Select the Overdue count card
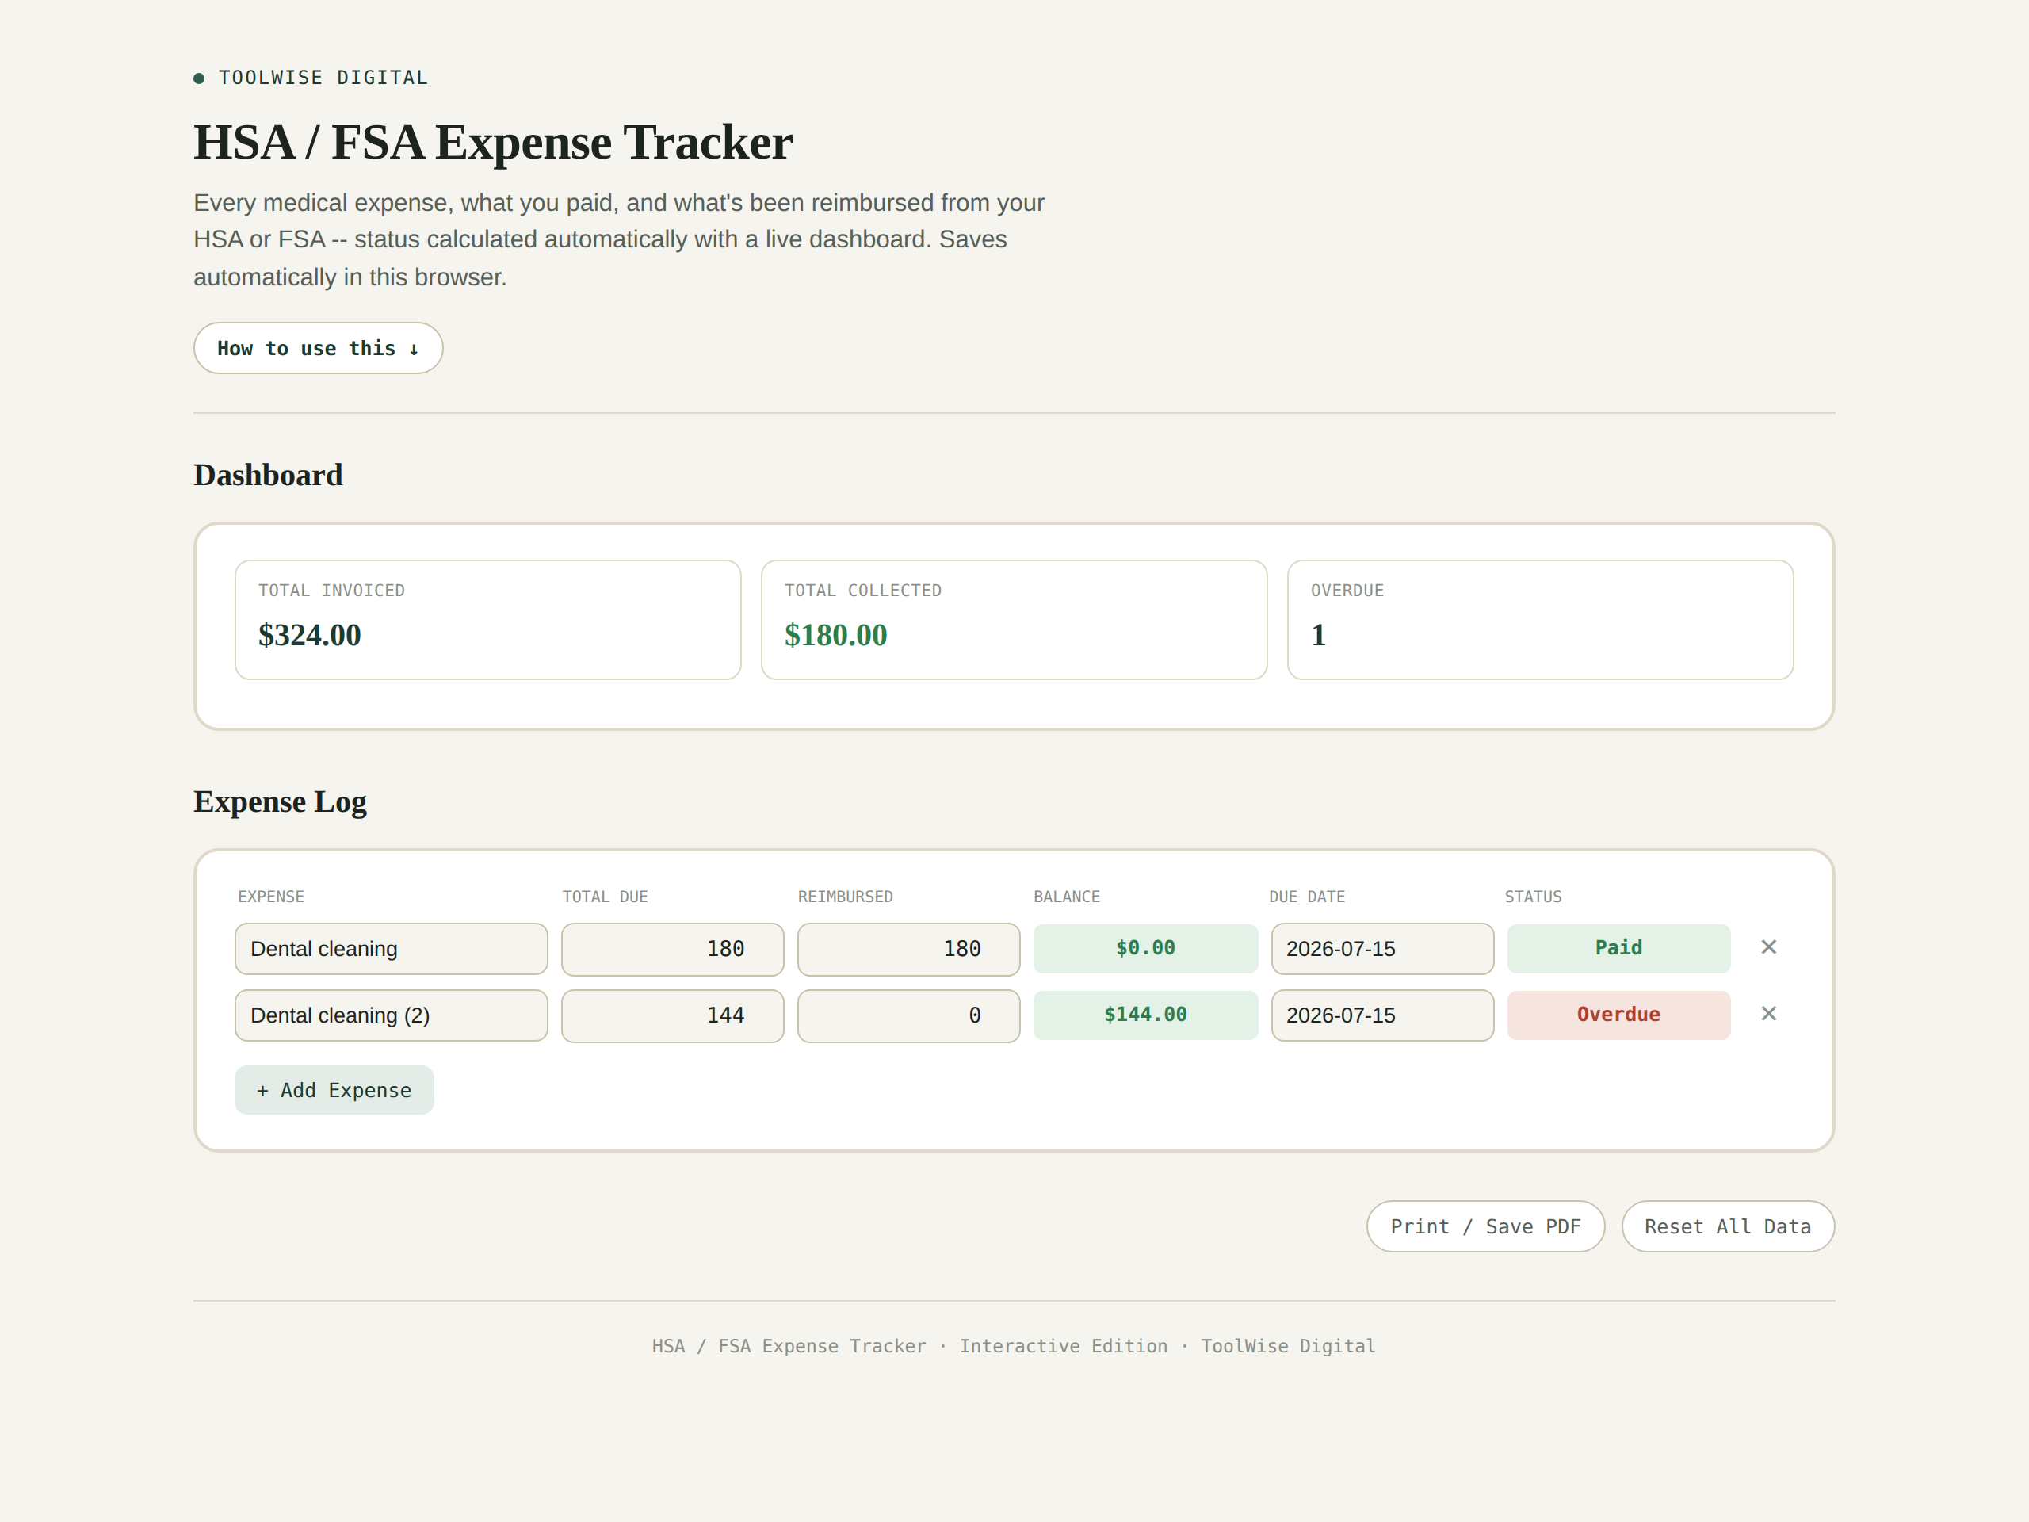Screen dimensions: 2029x1522 [1541, 620]
